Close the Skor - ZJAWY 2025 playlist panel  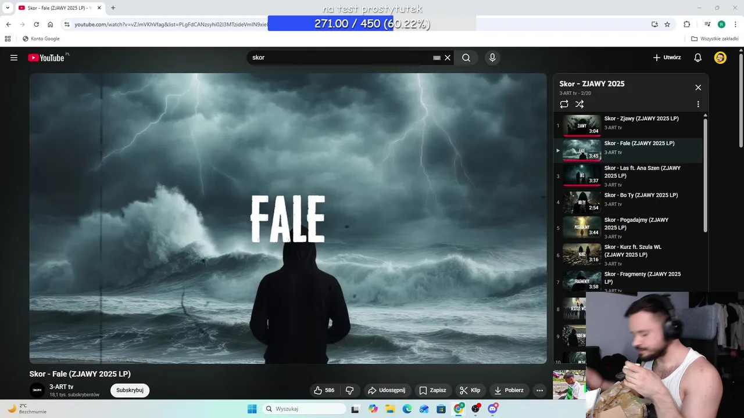[698, 87]
